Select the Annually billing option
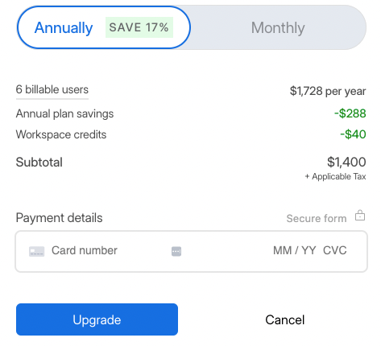Viewport: 381px width, 346px height. click(x=104, y=27)
